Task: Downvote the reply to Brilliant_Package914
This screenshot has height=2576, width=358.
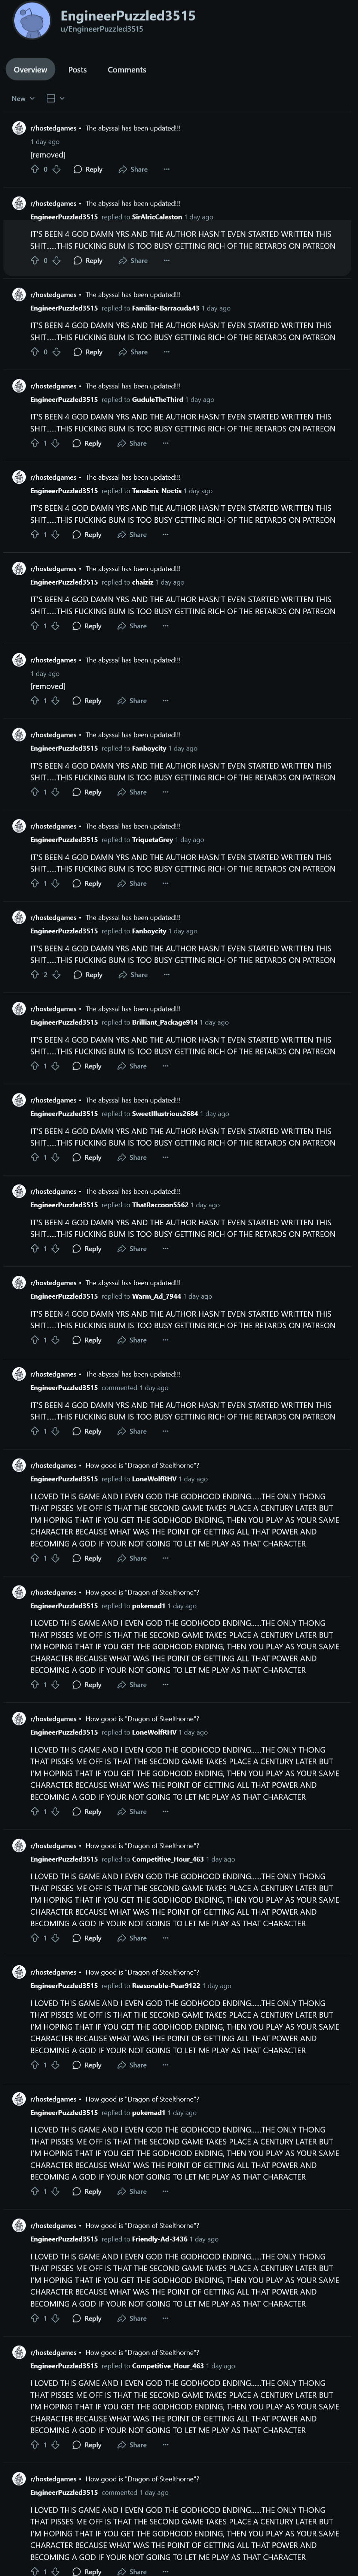Action: [56, 1066]
